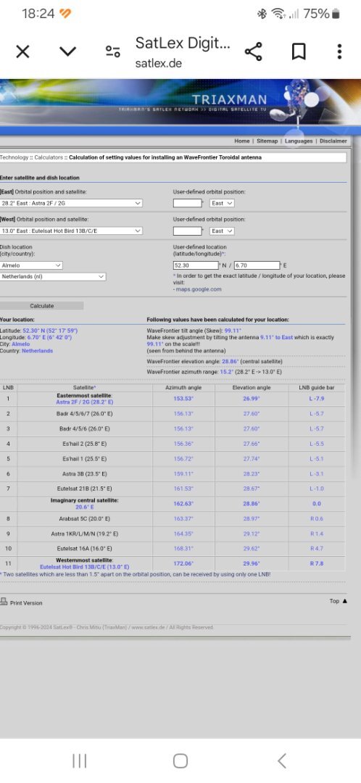Click imaginary central satellite 20.6° E

[x=84, y=506]
